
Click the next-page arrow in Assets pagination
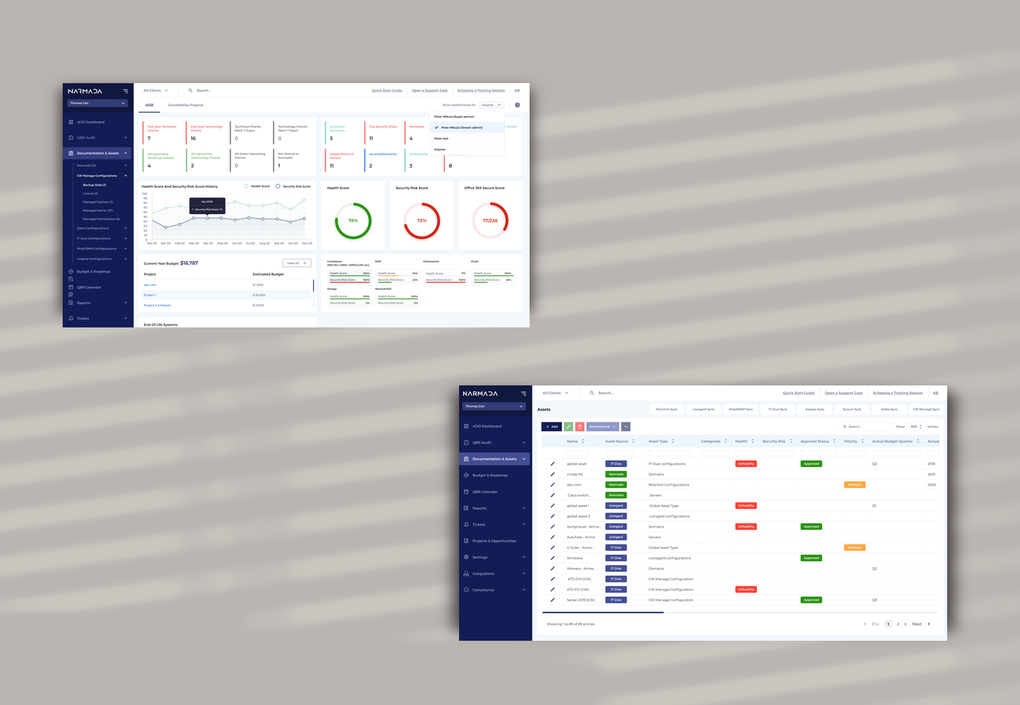point(929,624)
